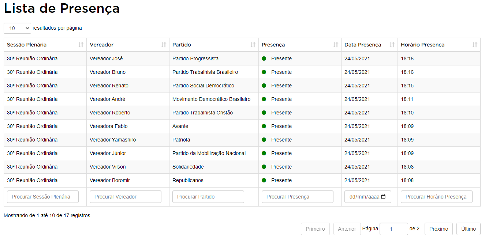This screenshot has width=485, height=238.
Task: Click the Republicanos party cell
Action: [x=214, y=180]
